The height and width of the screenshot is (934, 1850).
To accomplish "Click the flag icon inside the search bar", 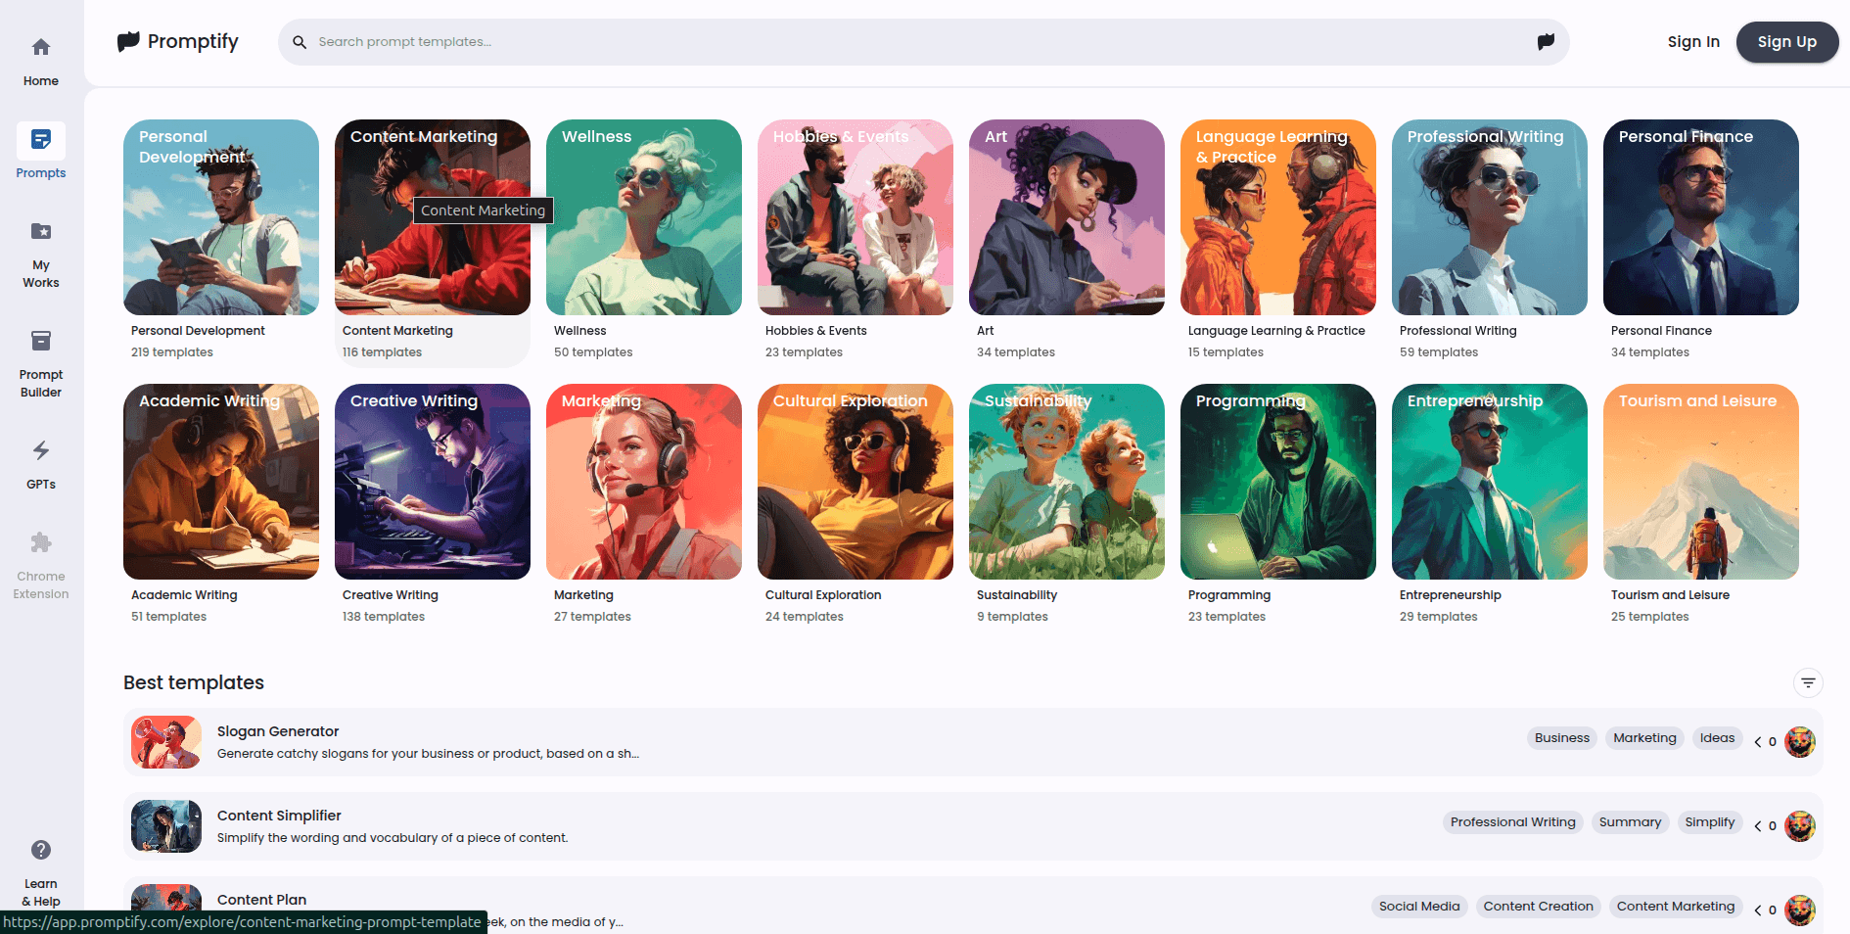I will 1545,42.
